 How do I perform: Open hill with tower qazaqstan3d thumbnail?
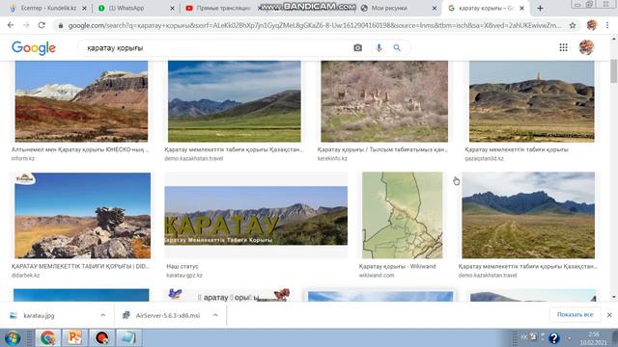[x=532, y=101]
